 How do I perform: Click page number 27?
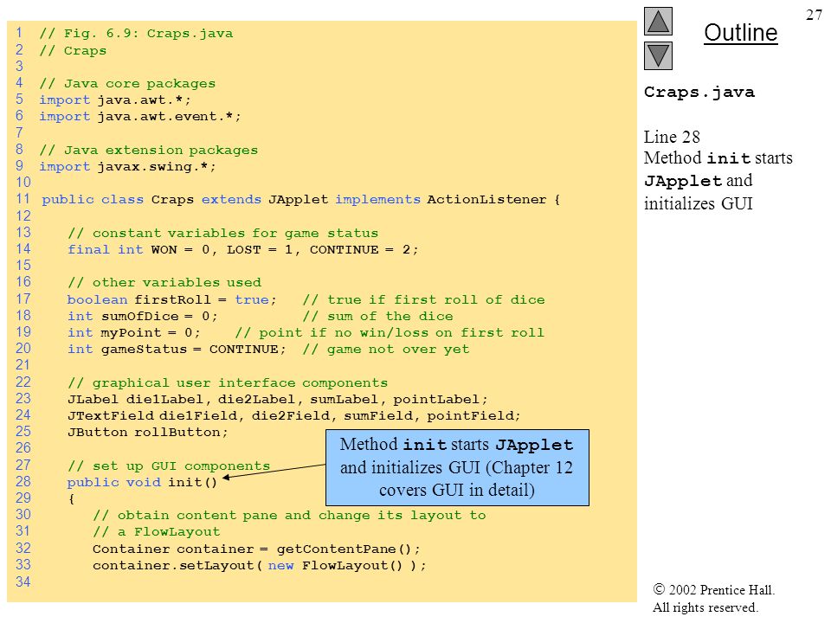(x=814, y=15)
